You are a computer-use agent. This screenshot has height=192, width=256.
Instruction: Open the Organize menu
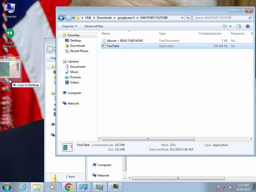69,26
